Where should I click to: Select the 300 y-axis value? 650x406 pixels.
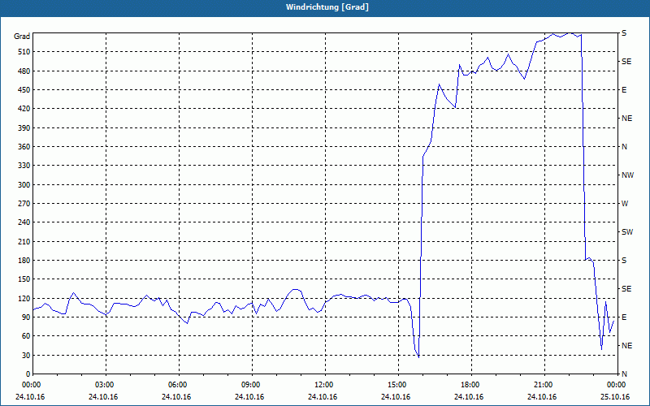(24, 185)
